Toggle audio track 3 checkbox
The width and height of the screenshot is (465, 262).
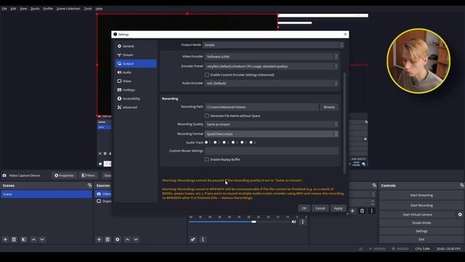point(225,143)
